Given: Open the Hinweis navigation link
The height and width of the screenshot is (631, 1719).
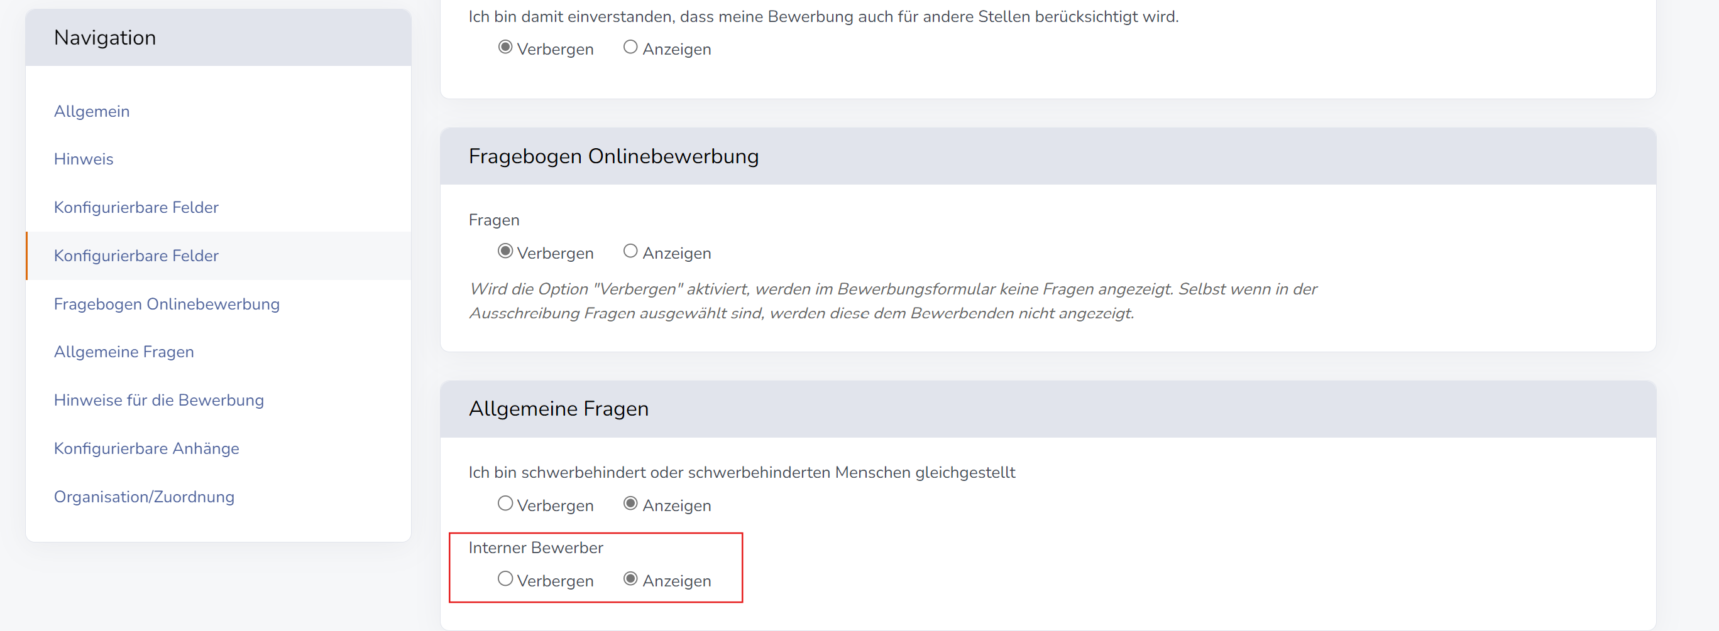Looking at the screenshot, I should click(84, 159).
